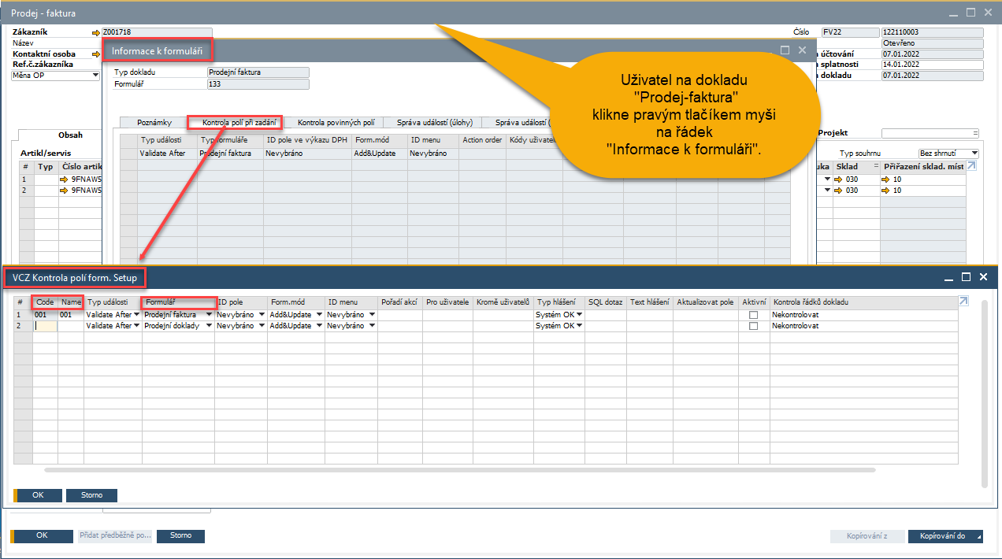Click the Pořadí akcí column header

tap(400, 302)
